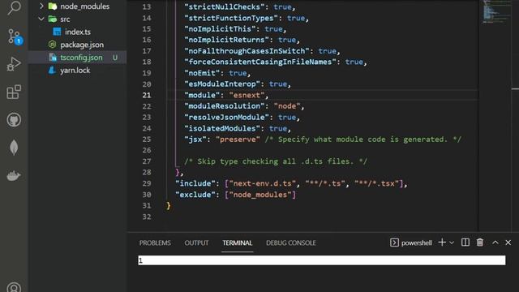Click the "esModuleInterop" key

click(x=222, y=84)
